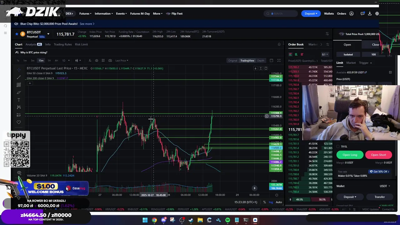Screen dimensions: 400x225
Task: Open the chart layout grid icon
Action: coord(103,60)
